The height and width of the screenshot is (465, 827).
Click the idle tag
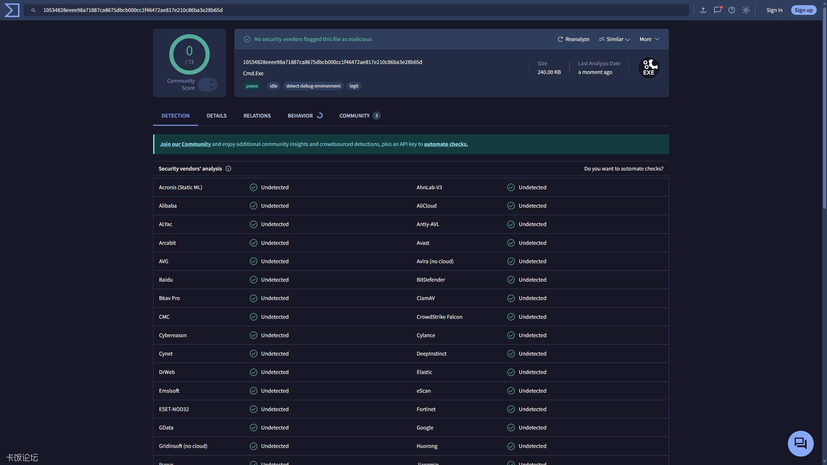(x=274, y=86)
